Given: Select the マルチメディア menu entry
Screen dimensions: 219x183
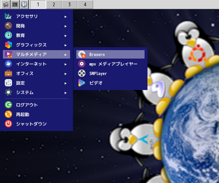Looking at the screenshot, I should click(36, 54).
